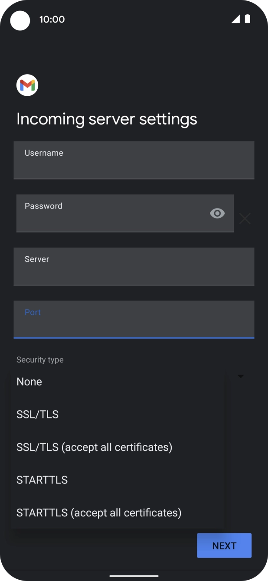Viewport: 268px width, 581px height.
Task: Tap the show password eye icon
Action: click(216, 213)
